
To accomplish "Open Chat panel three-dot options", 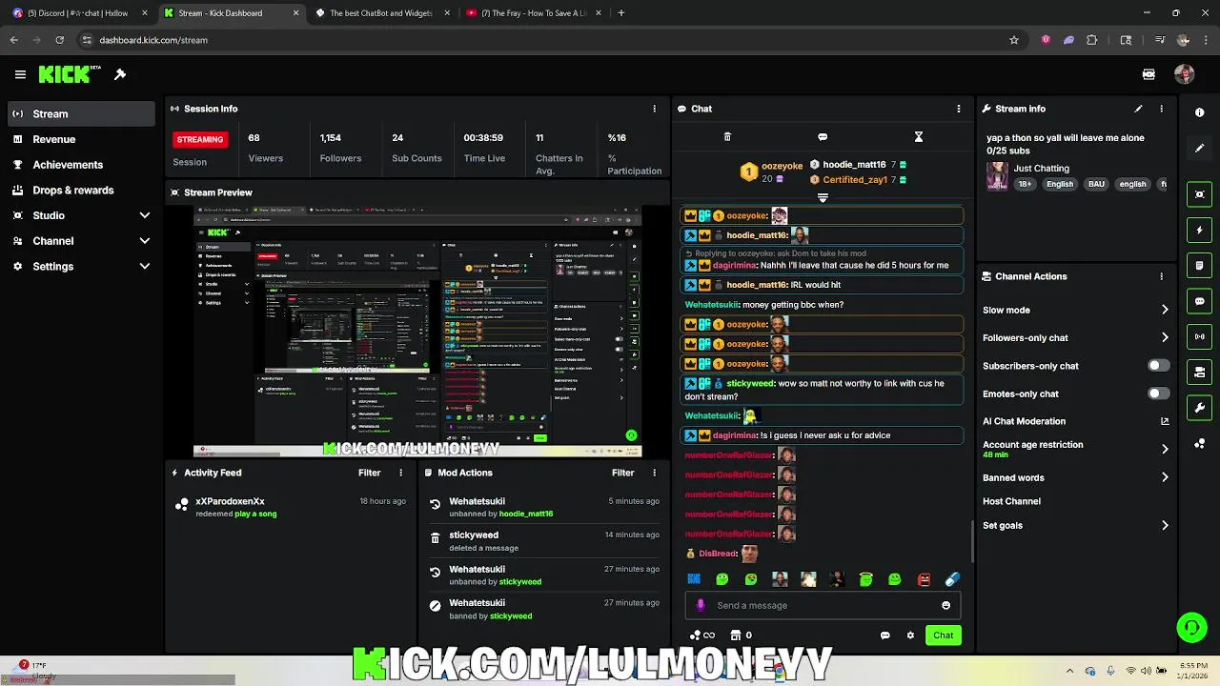I will pos(959,109).
